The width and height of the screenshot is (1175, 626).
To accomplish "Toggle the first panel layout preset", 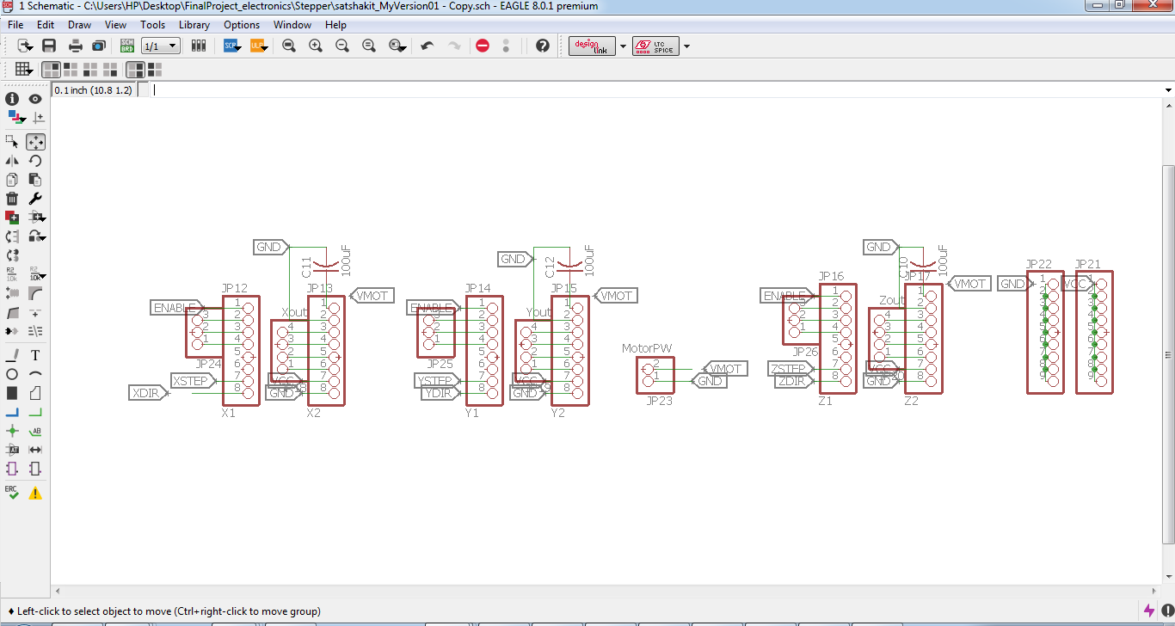I will (x=52, y=70).
